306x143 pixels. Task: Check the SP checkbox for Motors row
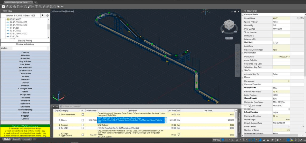coord(83,120)
